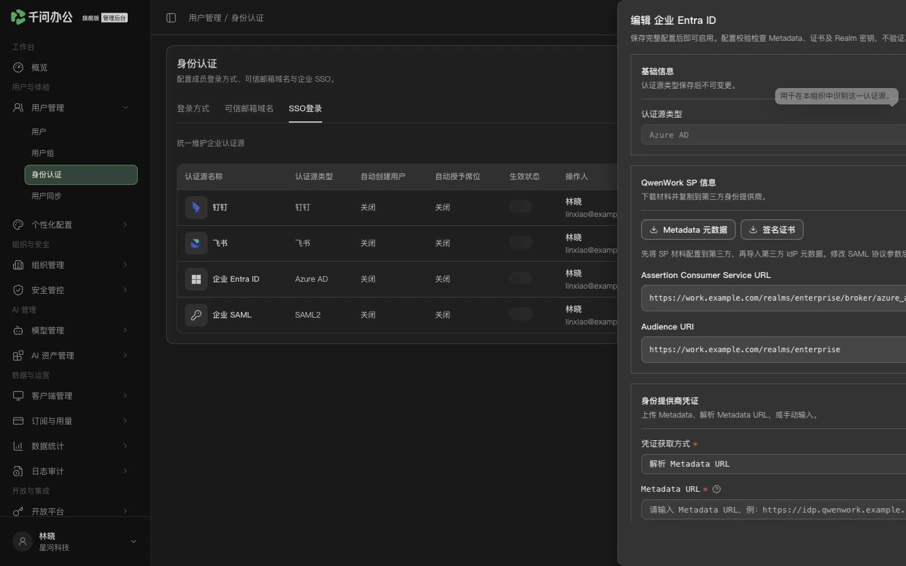Viewport: 906px width, 566px height.
Task: Click the 模型管理 robot icon
Action: pos(18,330)
